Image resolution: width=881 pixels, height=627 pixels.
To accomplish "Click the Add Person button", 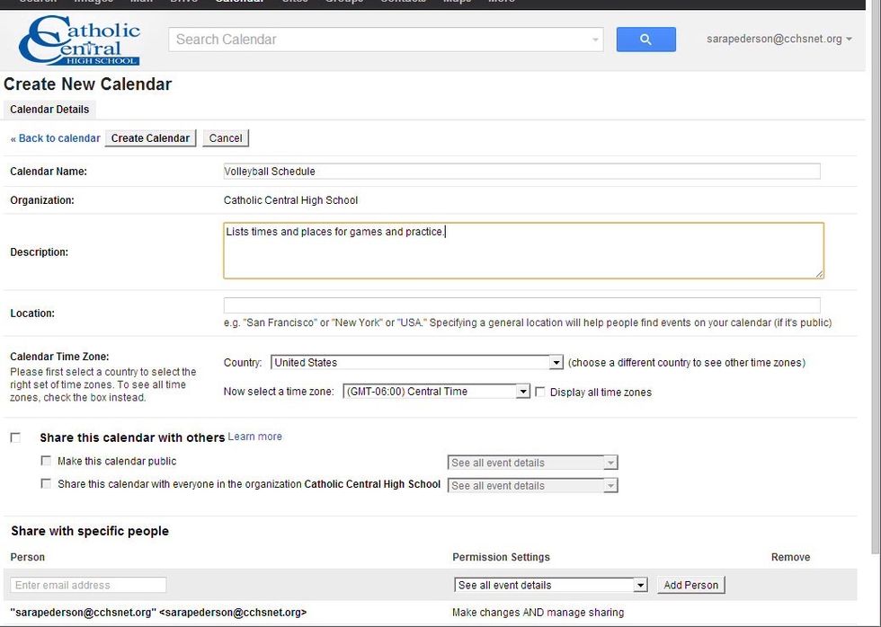I will pos(690,585).
